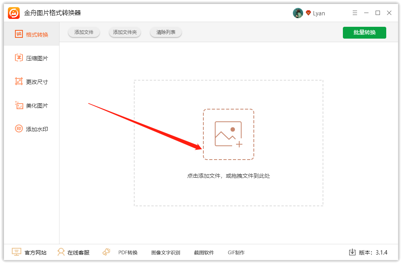The height and width of the screenshot is (264, 402).
Task: Minimize the converter window
Action: tap(367, 13)
